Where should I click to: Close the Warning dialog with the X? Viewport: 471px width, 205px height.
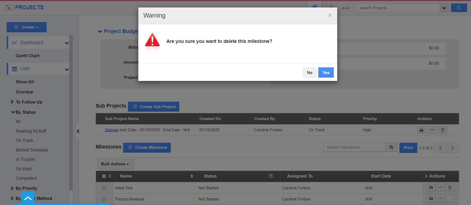click(x=330, y=15)
